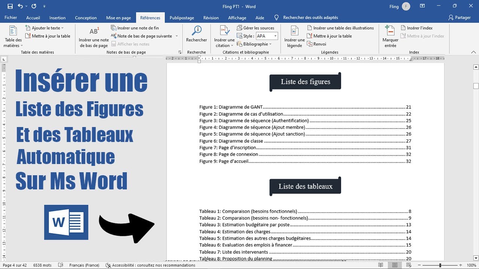479x269 pixels.
Task: Click the vertical scrollbar thumb
Action: tap(476, 86)
